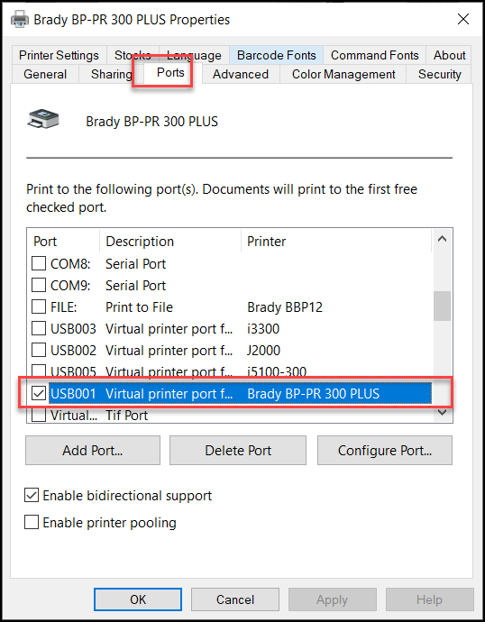Viewport: 485px width, 622px height.
Task: Click the port list scroll-down arrow
Action: coord(442,413)
